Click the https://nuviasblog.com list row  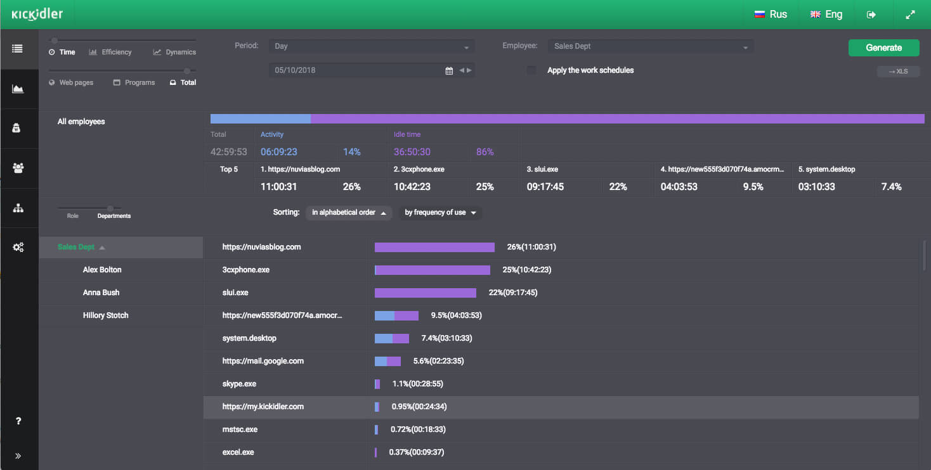[x=561, y=247]
